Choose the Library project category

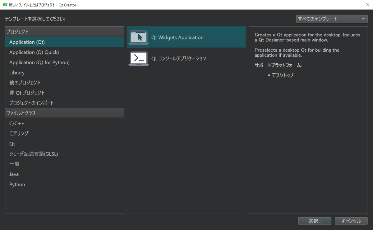(x=65, y=72)
